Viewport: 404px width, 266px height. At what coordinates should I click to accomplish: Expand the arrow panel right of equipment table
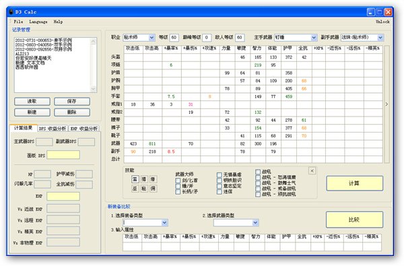click(x=386, y=104)
